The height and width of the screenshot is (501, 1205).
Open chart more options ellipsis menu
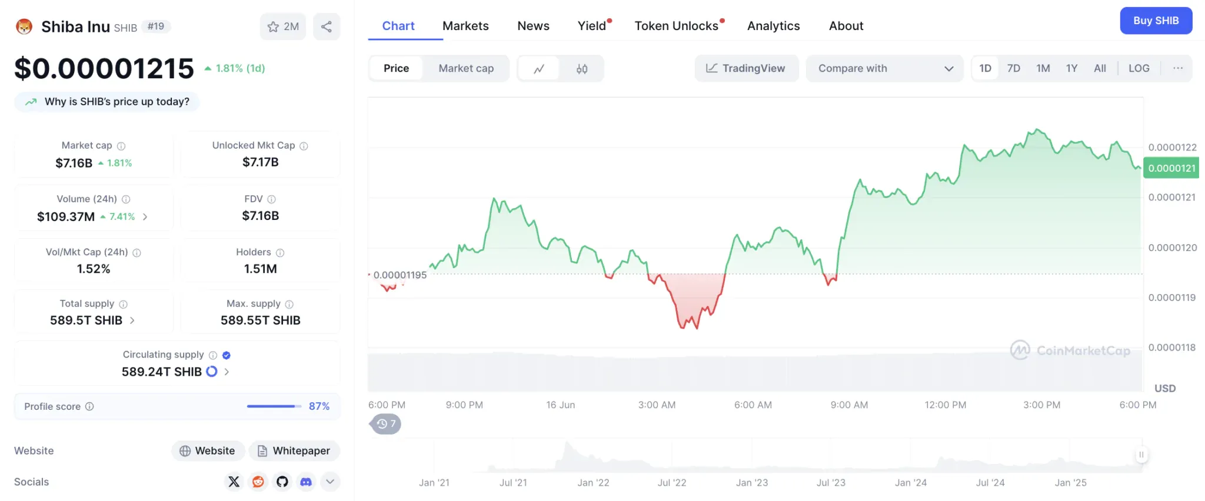pyautogui.click(x=1177, y=68)
